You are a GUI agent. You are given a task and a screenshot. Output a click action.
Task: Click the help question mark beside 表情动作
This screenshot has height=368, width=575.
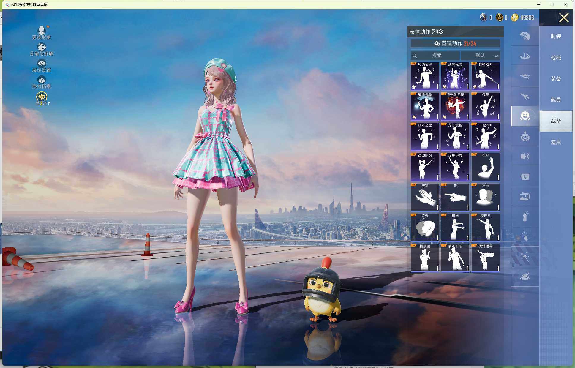(x=441, y=31)
